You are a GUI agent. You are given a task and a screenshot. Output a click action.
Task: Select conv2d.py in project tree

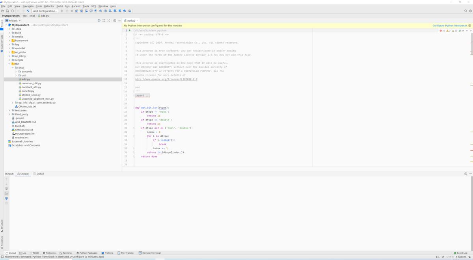click(x=28, y=91)
